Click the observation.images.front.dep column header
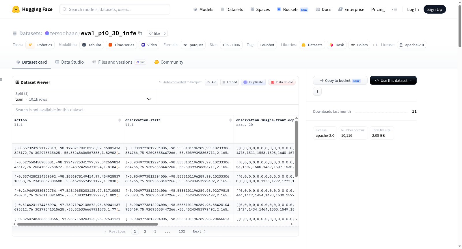Viewport: 462px width, 249px height. click(x=265, y=120)
